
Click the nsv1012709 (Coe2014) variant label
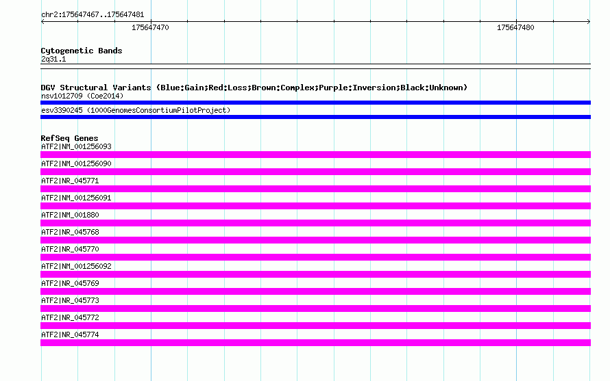point(82,96)
